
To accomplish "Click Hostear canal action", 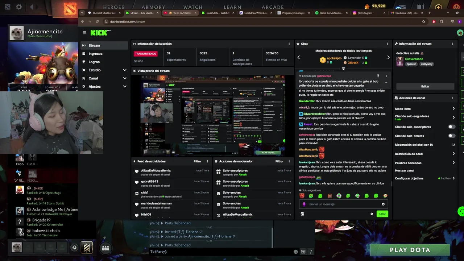I will point(405,170).
